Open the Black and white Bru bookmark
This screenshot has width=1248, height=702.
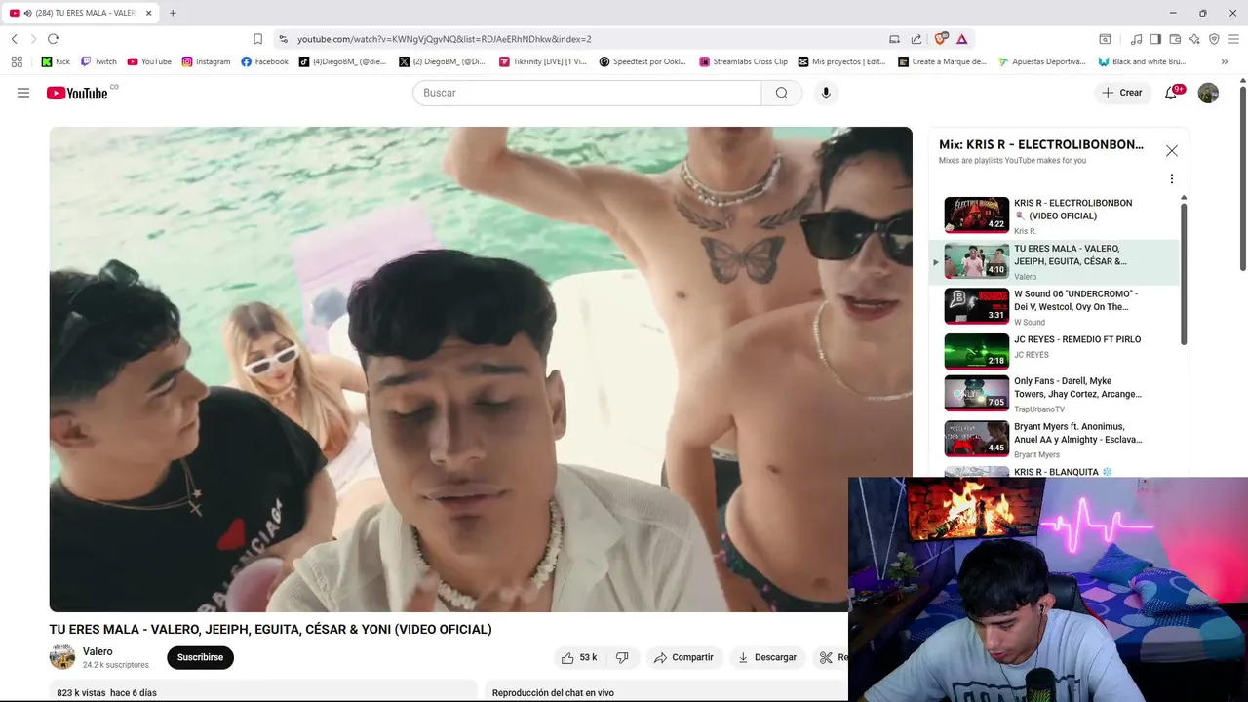click(x=1142, y=61)
